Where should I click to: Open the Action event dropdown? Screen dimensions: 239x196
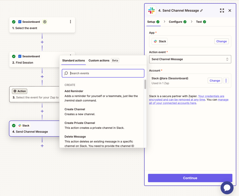pyautogui.click(x=190, y=59)
